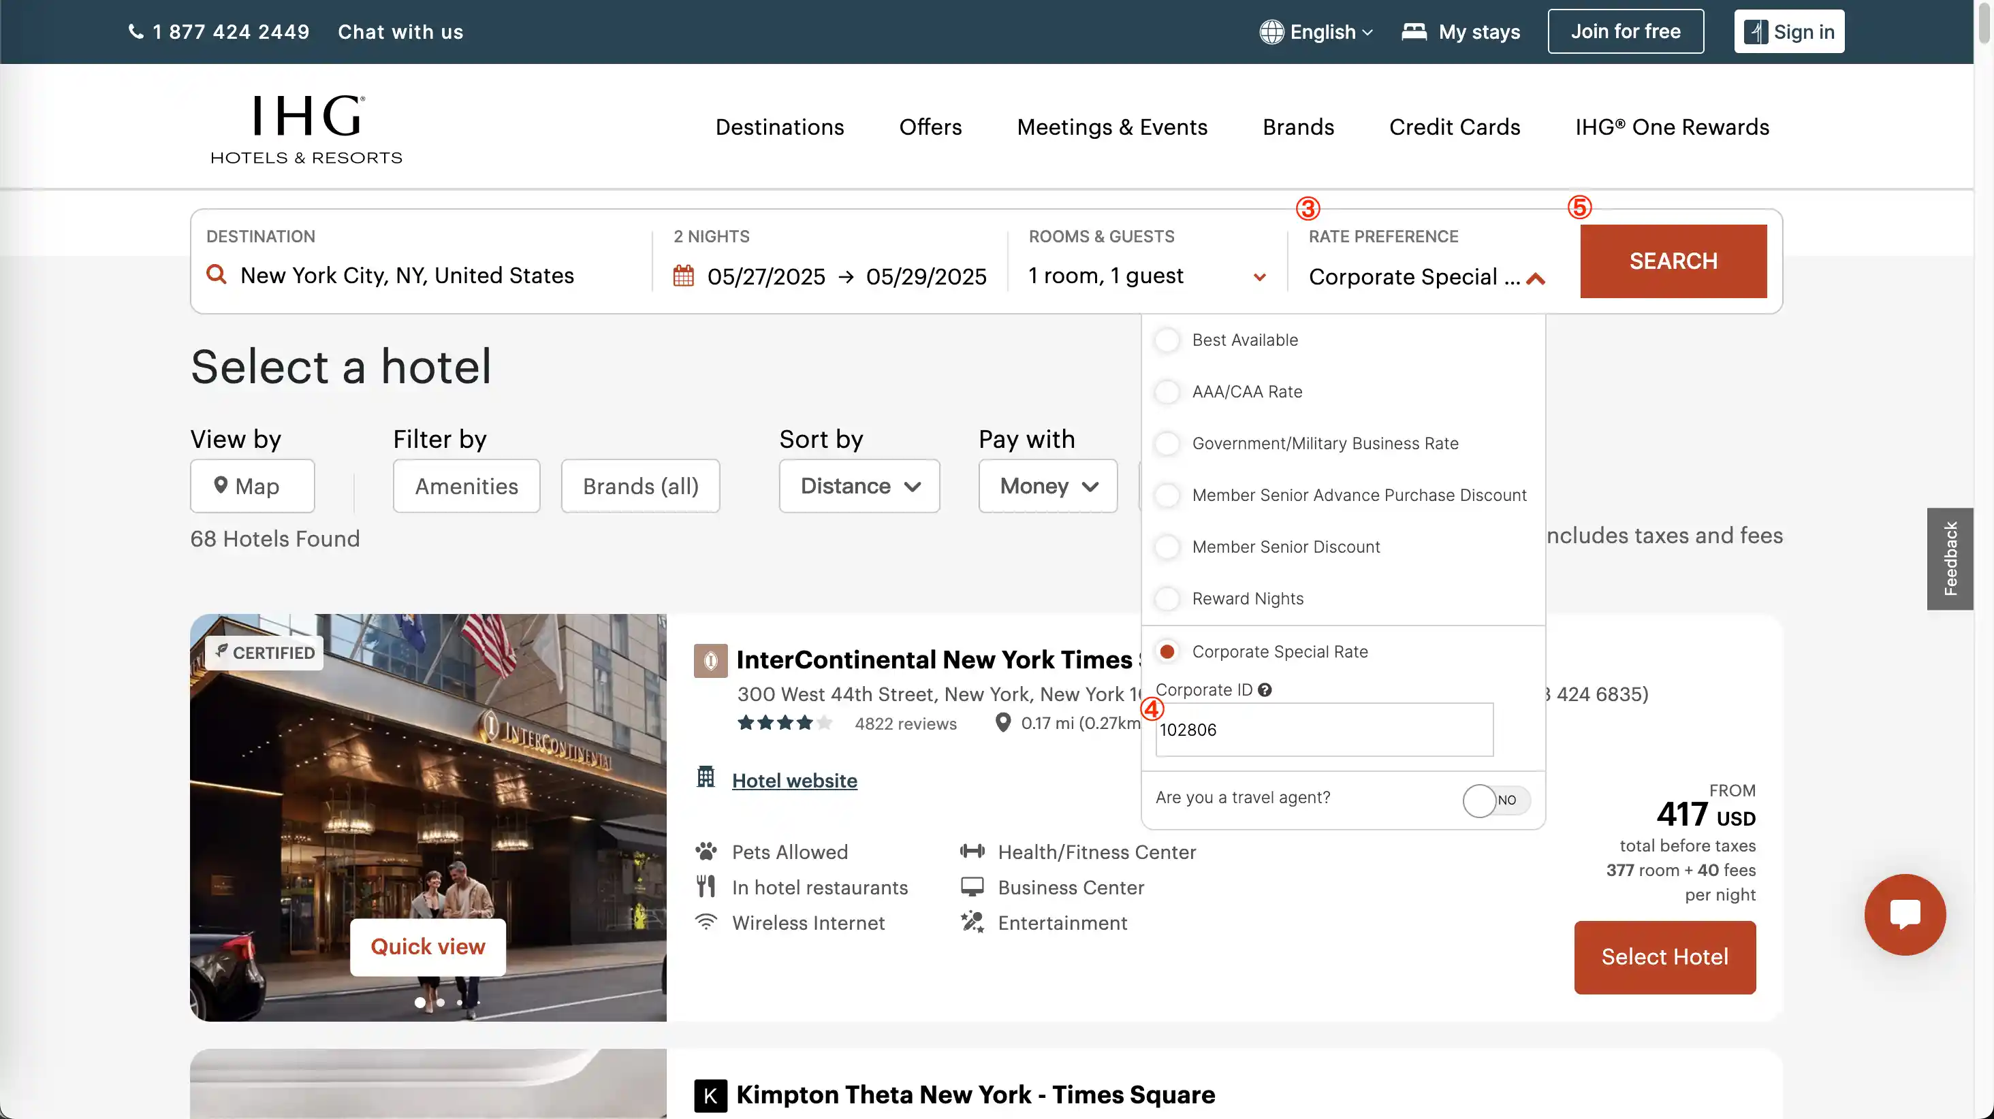Click the paw icon for Pets Allowed

click(x=705, y=852)
